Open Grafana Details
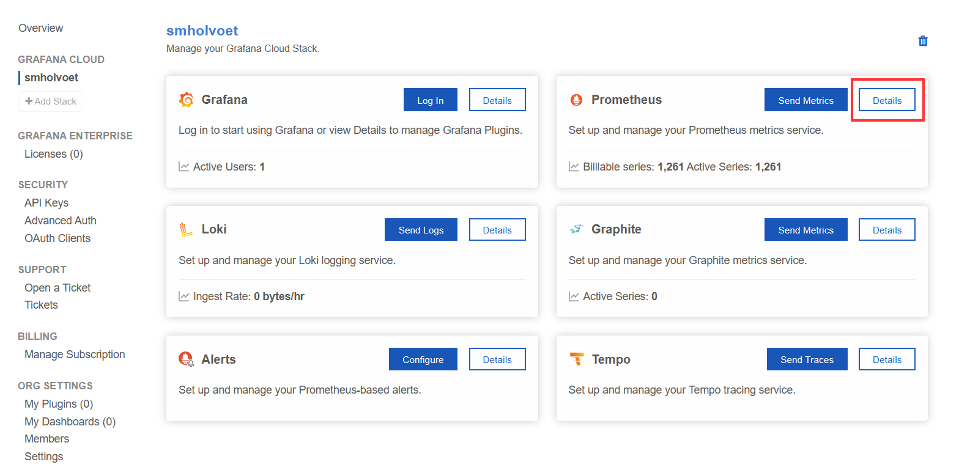 tap(497, 100)
